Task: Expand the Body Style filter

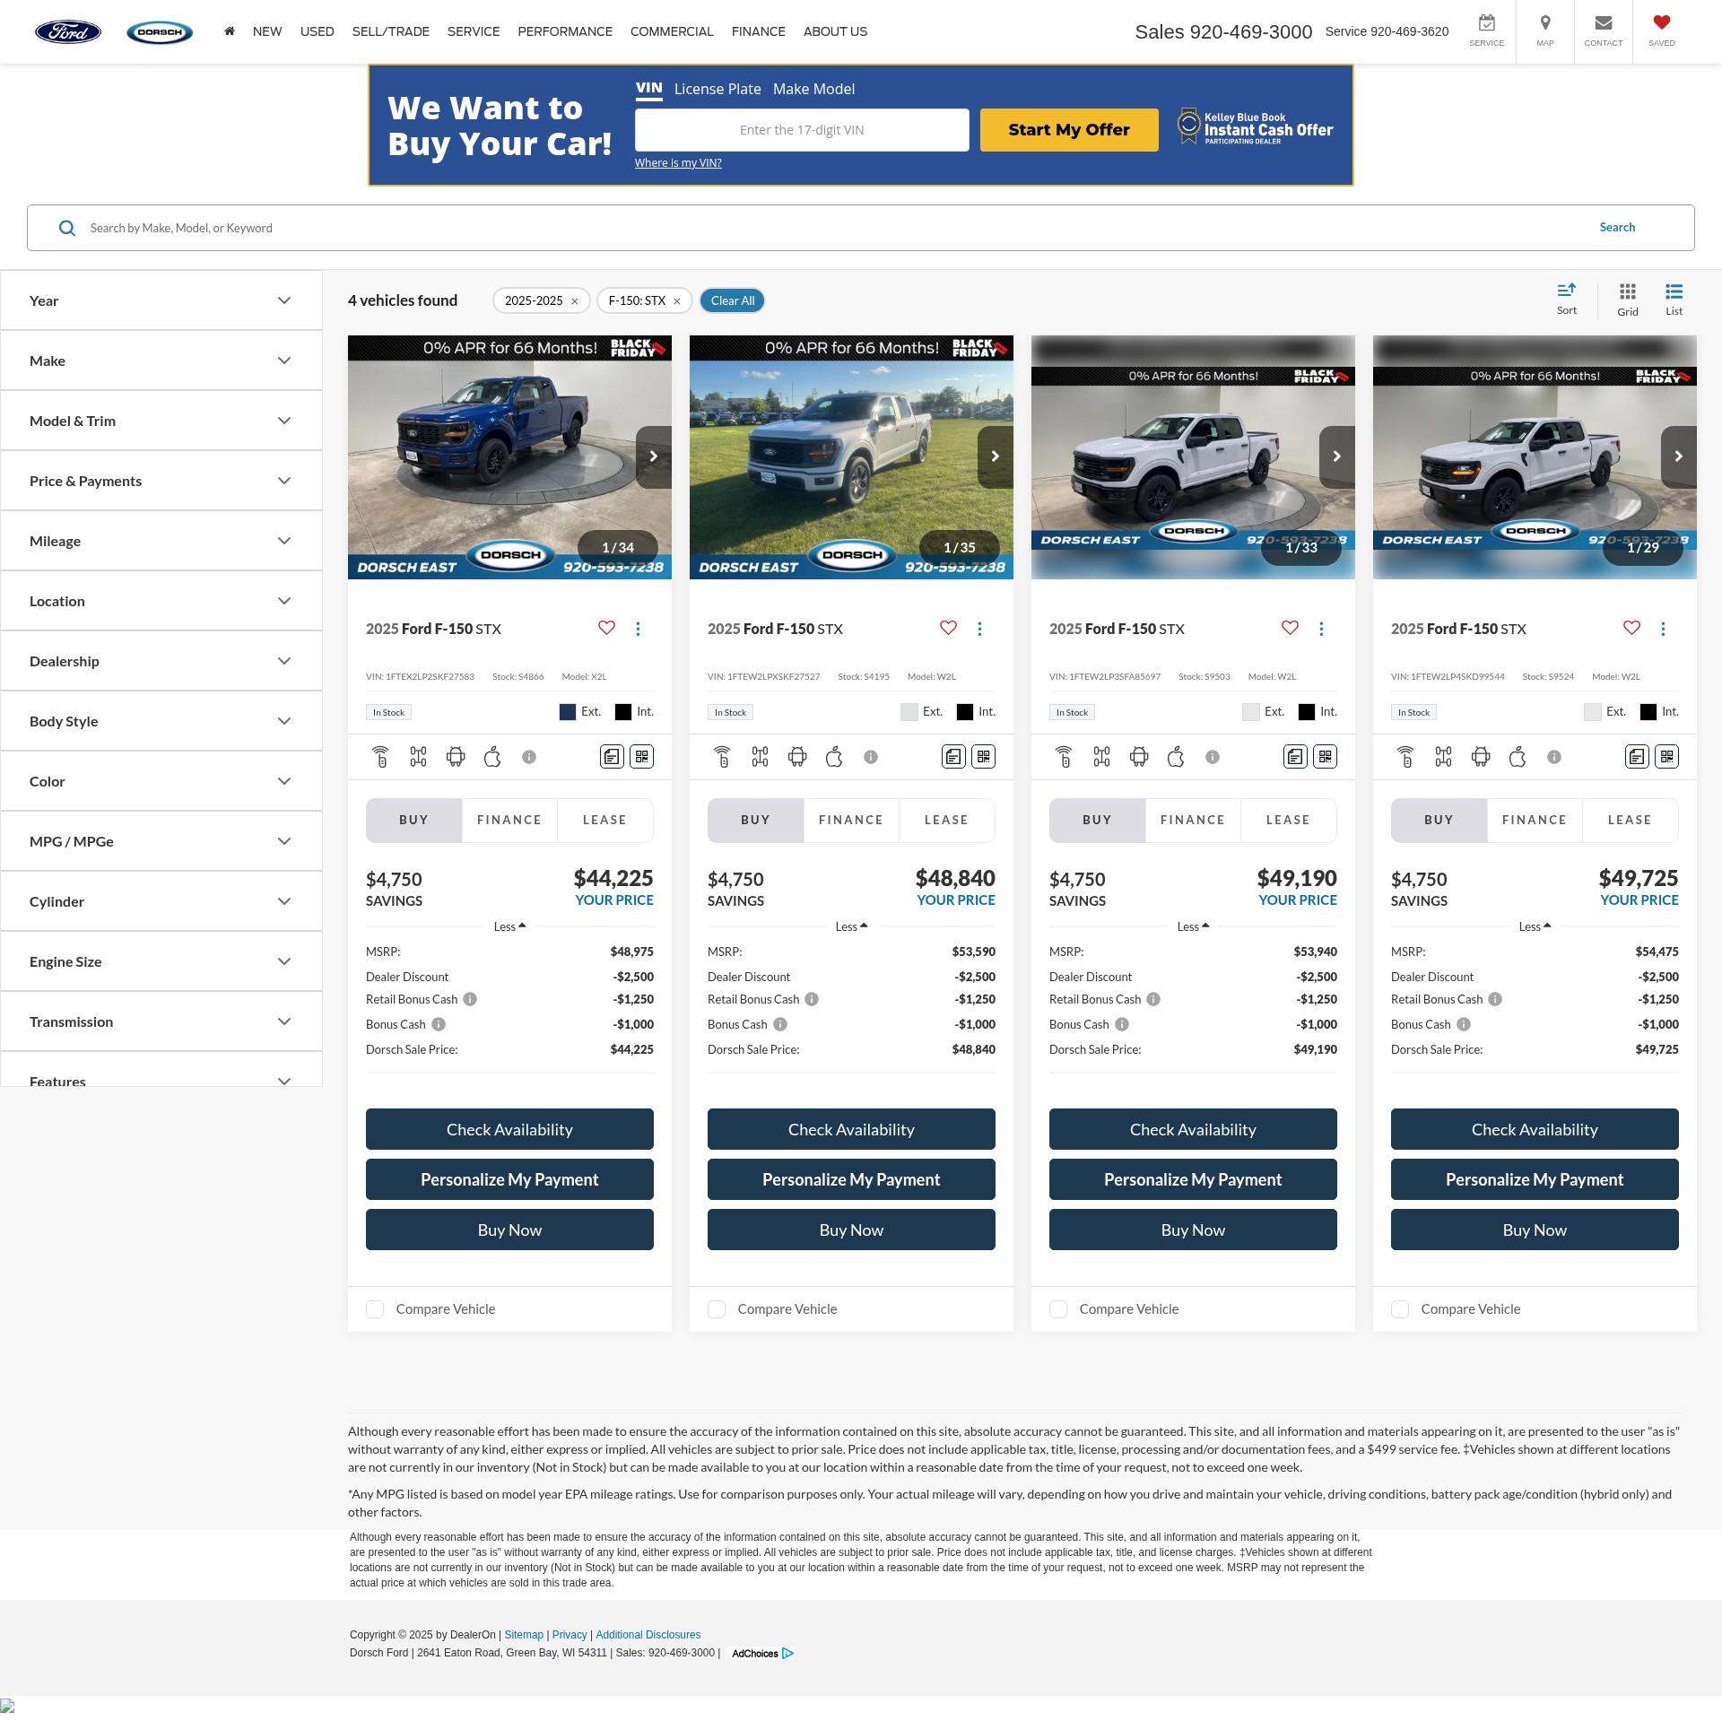Action: click(x=161, y=721)
